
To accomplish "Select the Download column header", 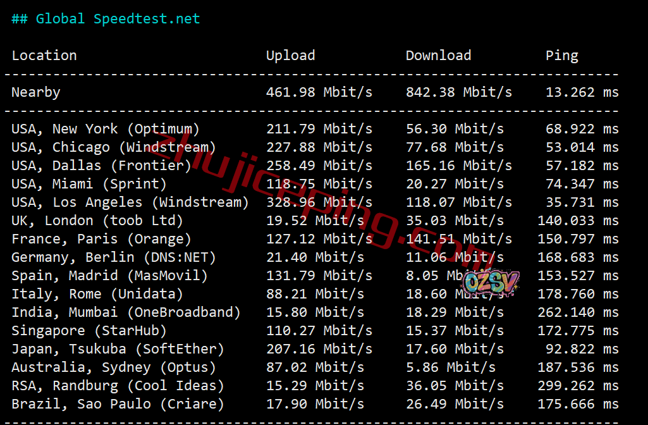I will [x=439, y=56].
